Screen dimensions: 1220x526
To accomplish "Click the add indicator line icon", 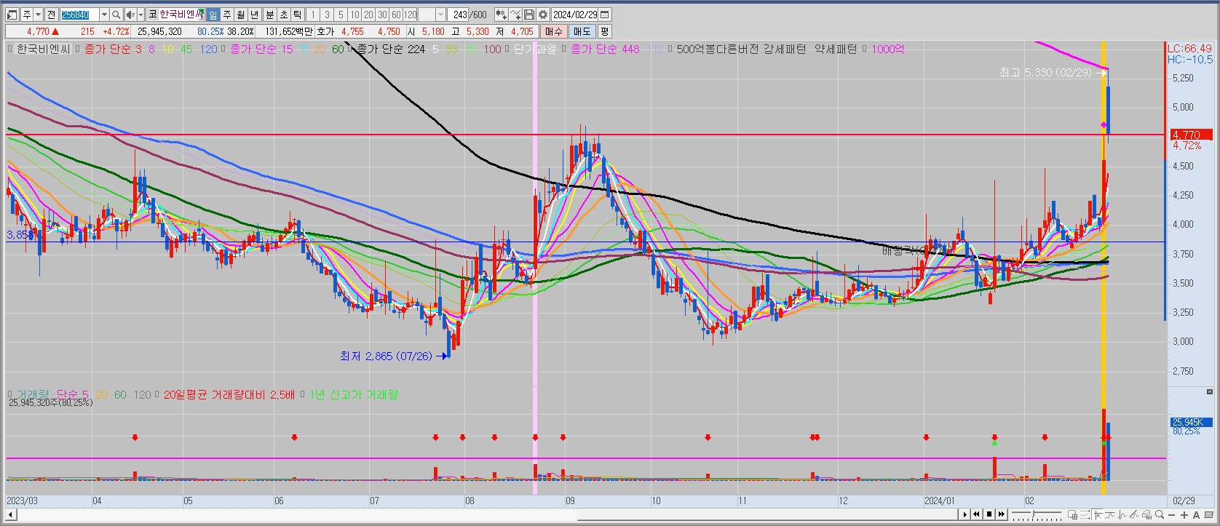I will 515,15.
